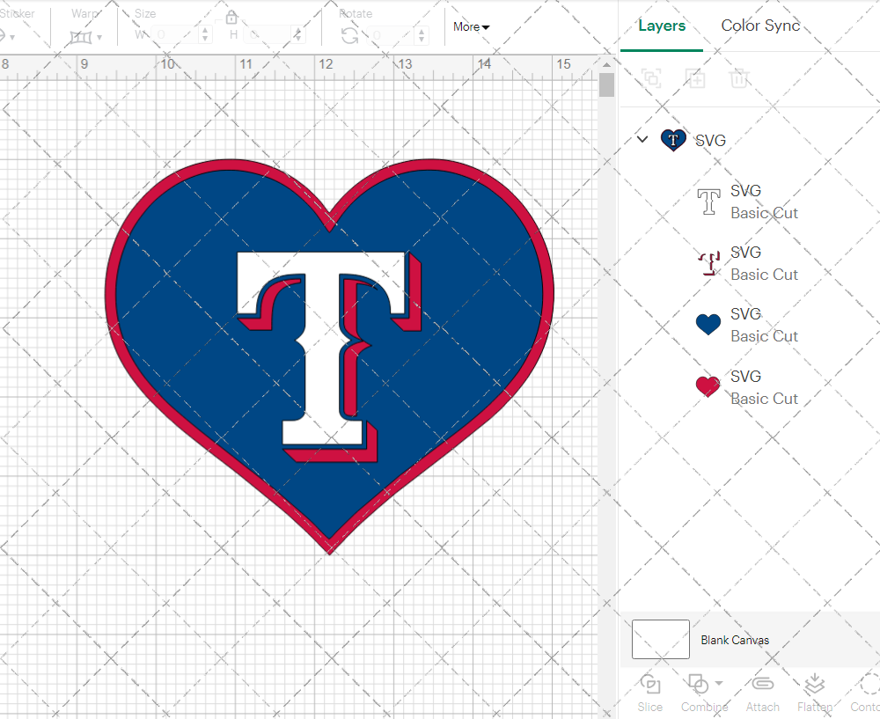Screen dimensions: 880x719
Task: Select the red T shadow layer
Action: point(708,263)
